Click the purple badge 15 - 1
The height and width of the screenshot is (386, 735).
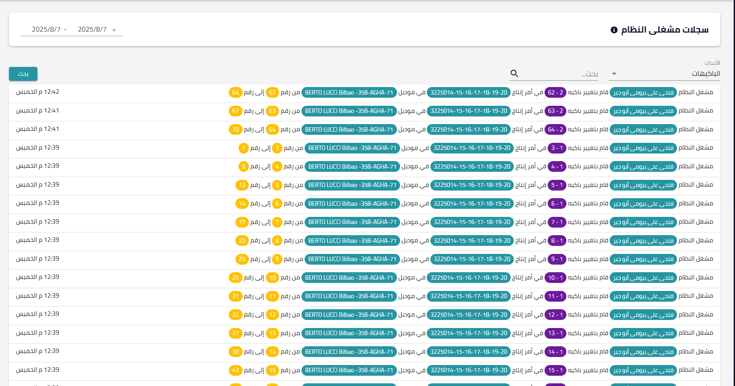coord(556,370)
